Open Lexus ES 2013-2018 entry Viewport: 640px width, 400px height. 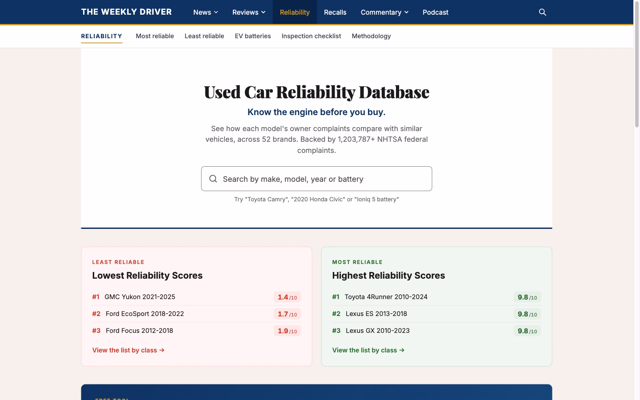pyautogui.click(x=376, y=314)
